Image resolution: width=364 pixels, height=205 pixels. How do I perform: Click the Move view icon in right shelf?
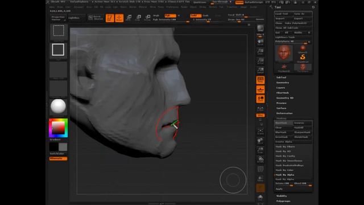coord(260,141)
